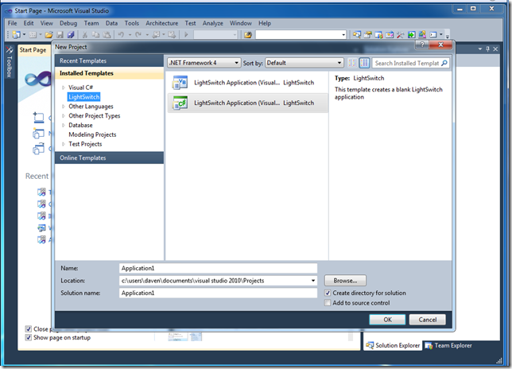The width and height of the screenshot is (512, 369).
Task: Open the File menu
Action: point(13,23)
